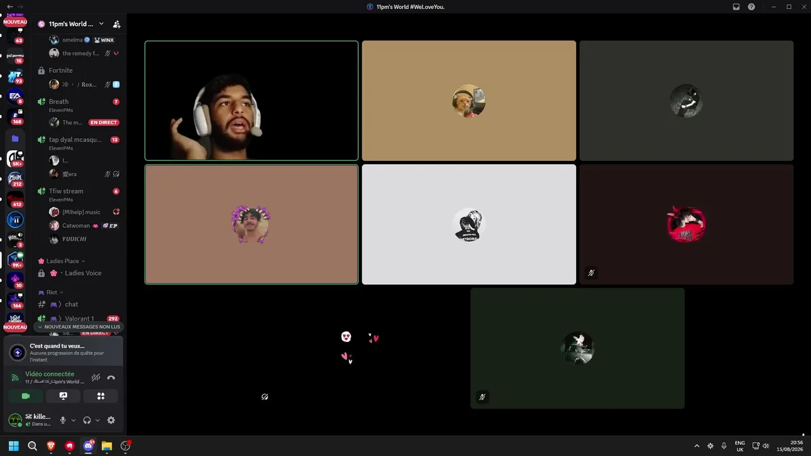
Task: Deafen with the headphones icon
Action: point(87,420)
